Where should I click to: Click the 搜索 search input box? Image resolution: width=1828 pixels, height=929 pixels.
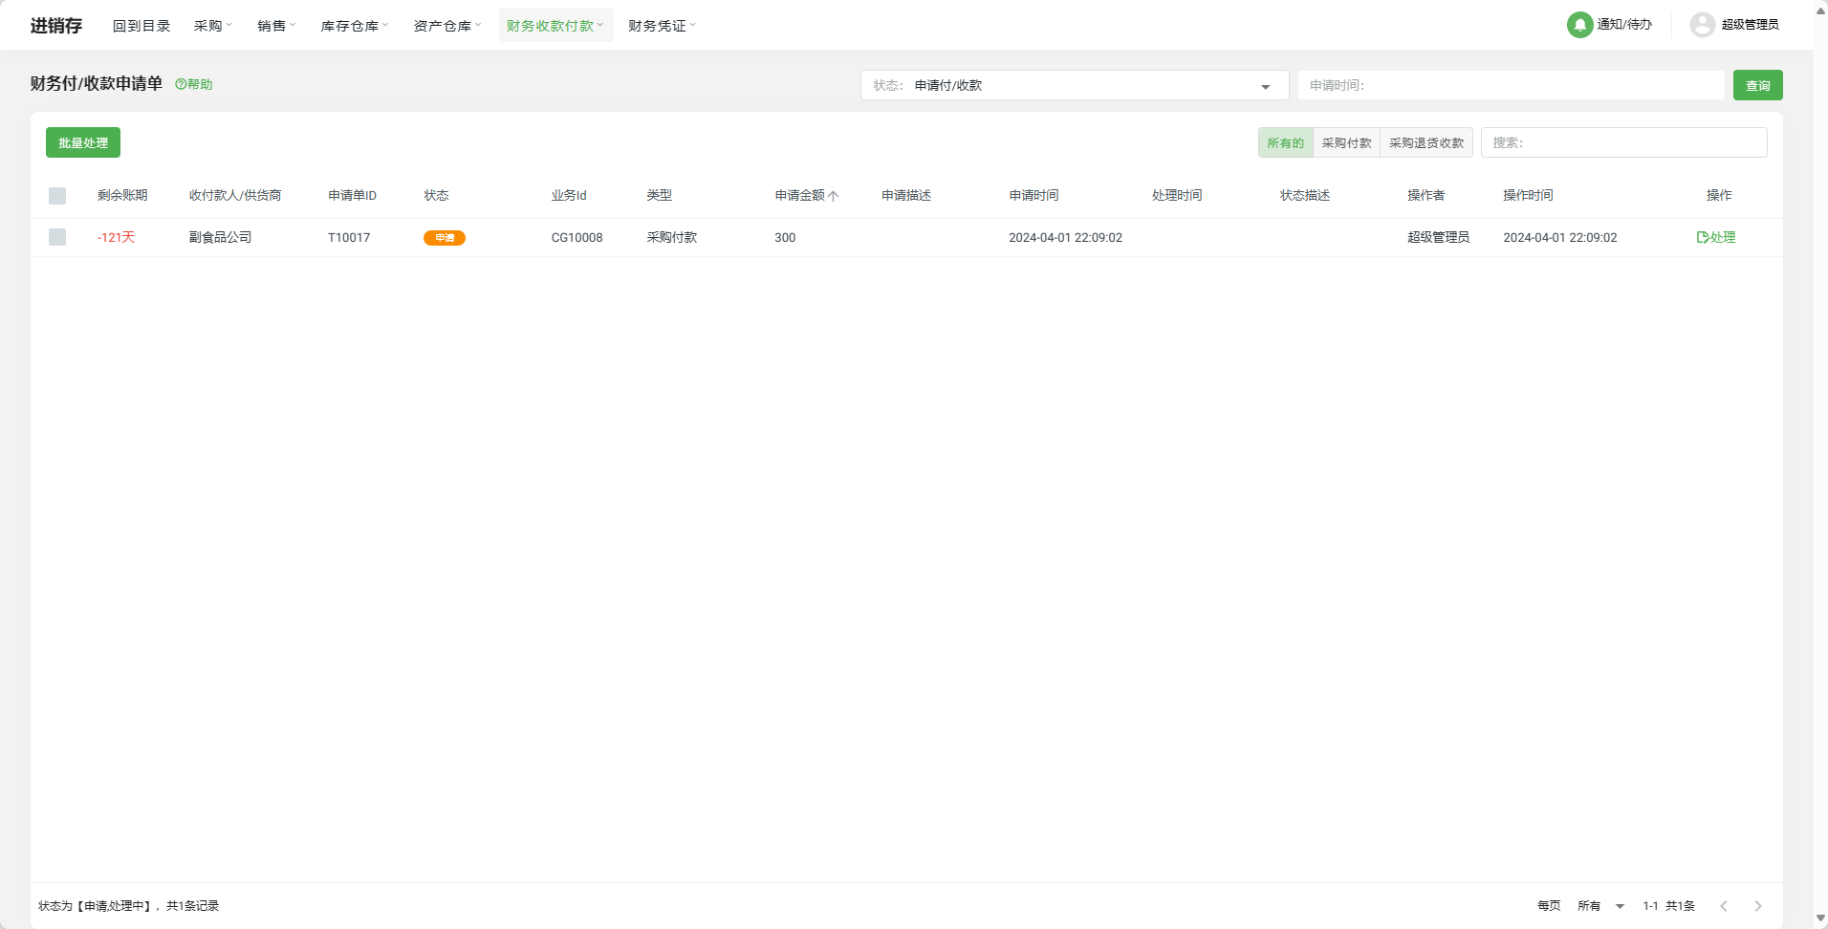(1623, 142)
